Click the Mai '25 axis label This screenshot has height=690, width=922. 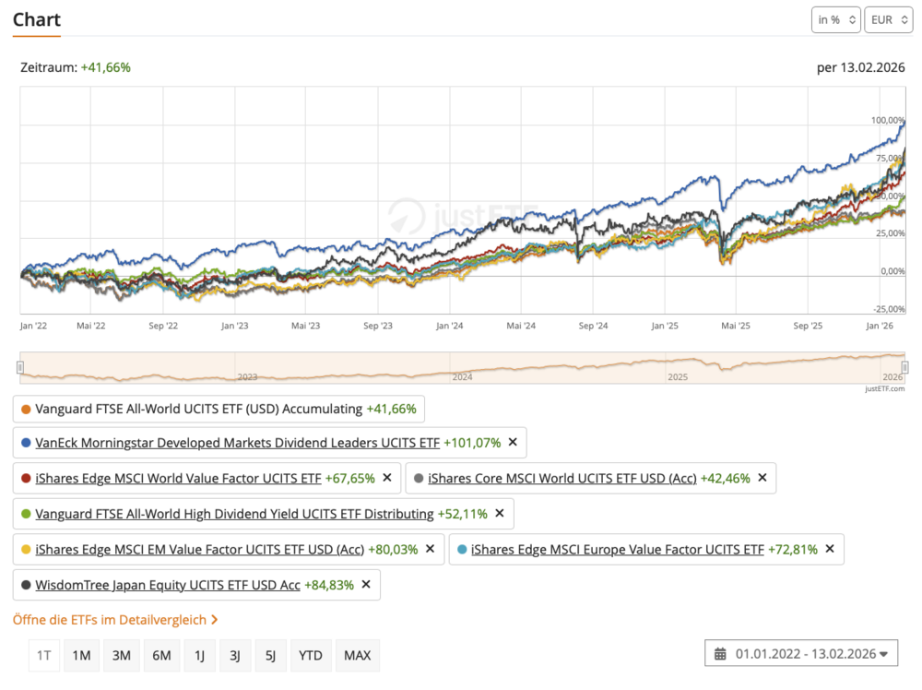736,326
